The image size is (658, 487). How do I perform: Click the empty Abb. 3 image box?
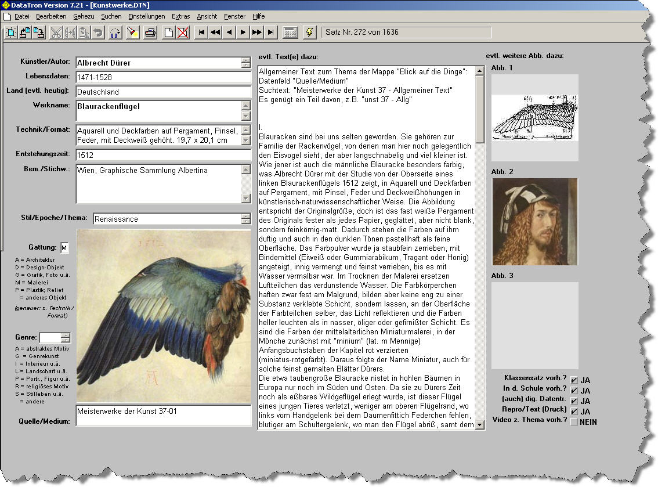pos(534,326)
